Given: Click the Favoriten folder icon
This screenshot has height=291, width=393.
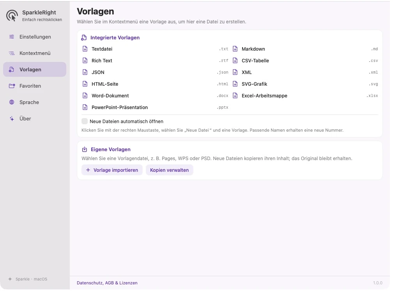Looking at the screenshot, I should click(12, 86).
